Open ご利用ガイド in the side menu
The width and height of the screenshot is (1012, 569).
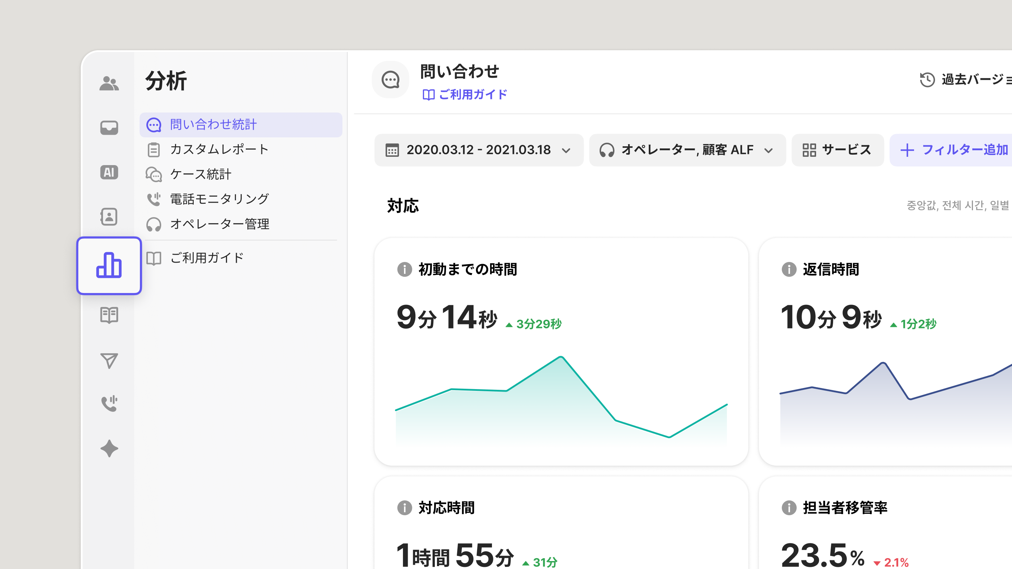click(x=241, y=258)
